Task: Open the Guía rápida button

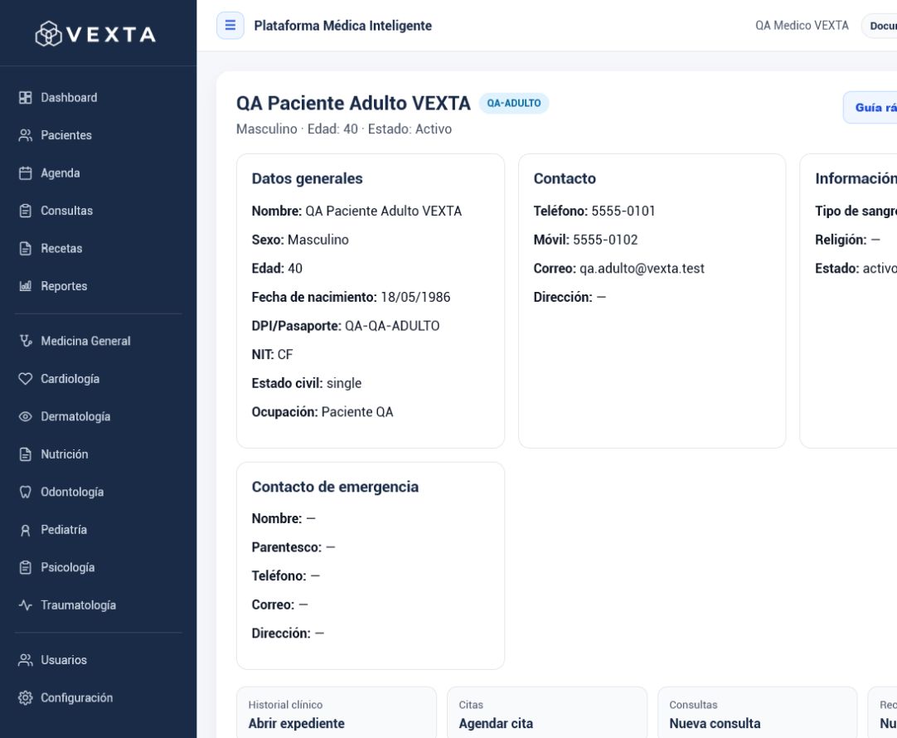Action: pyautogui.click(x=870, y=108)
